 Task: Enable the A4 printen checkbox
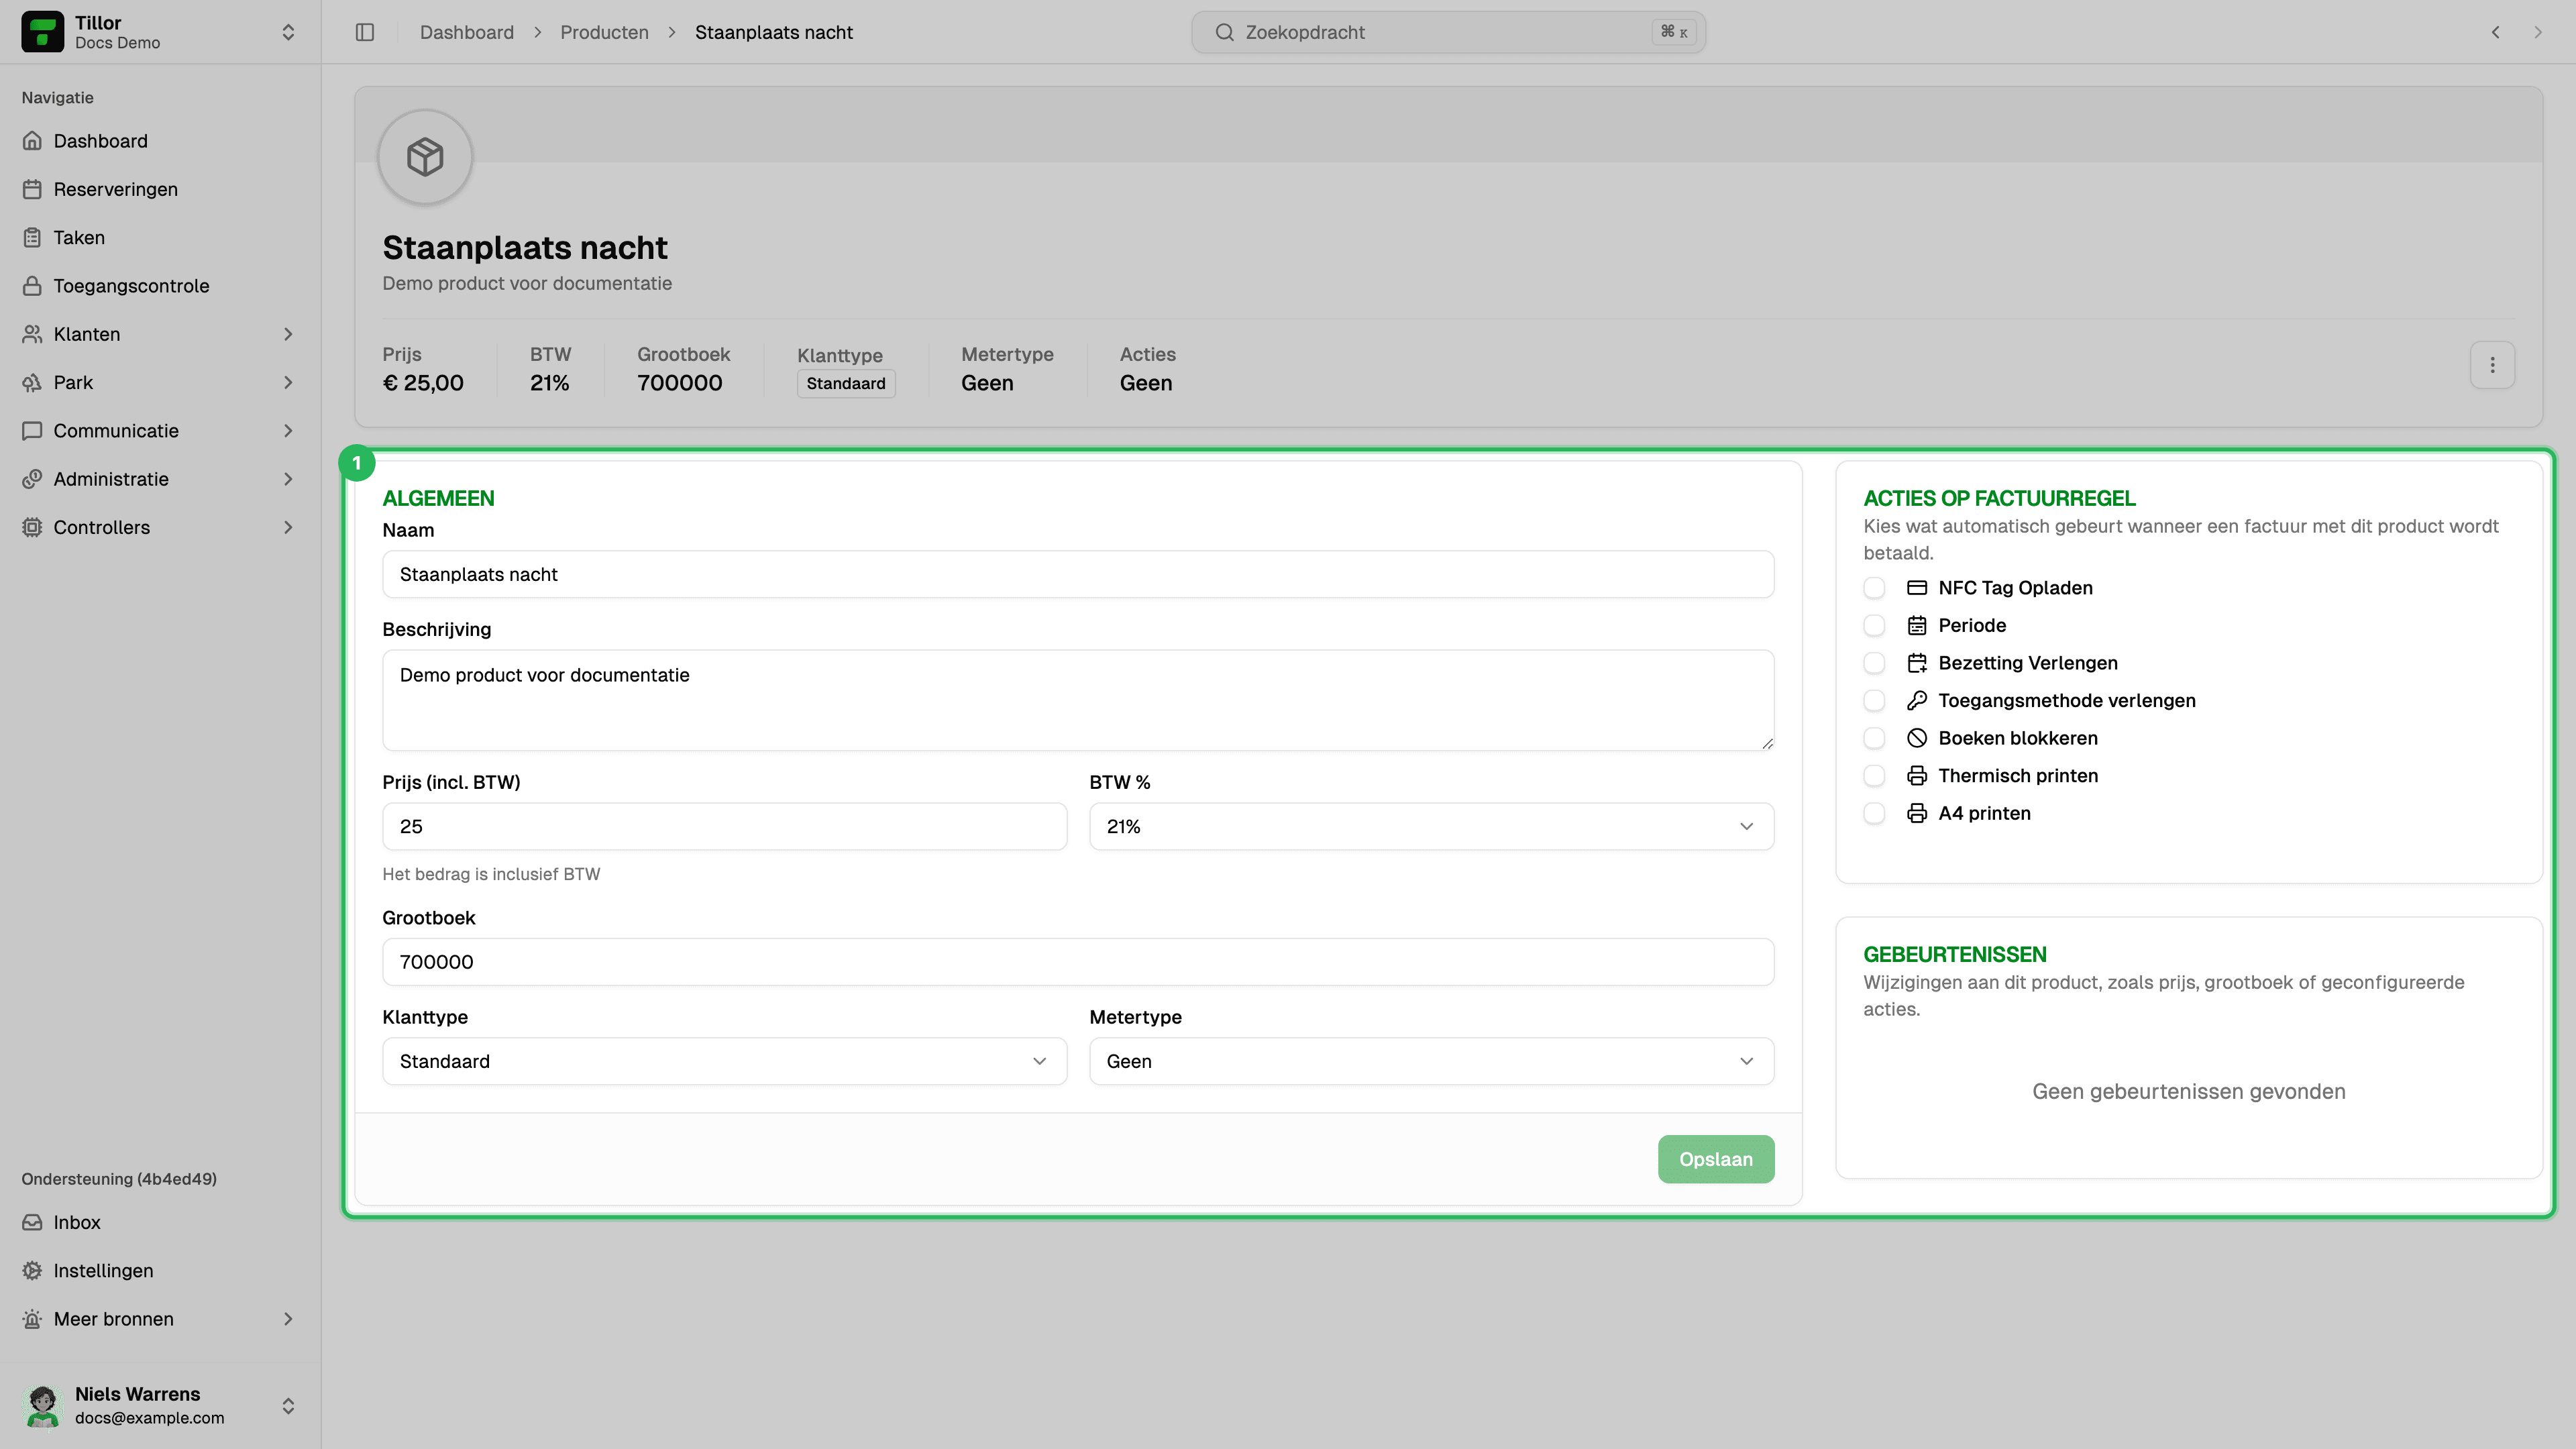1874,813
